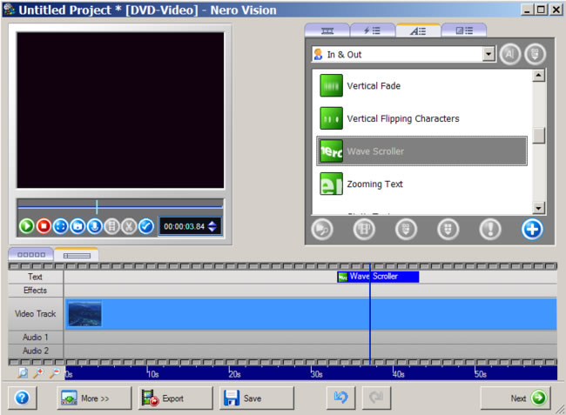
Task: Select the Vertical Fade text effect
Action: (421, 86)
